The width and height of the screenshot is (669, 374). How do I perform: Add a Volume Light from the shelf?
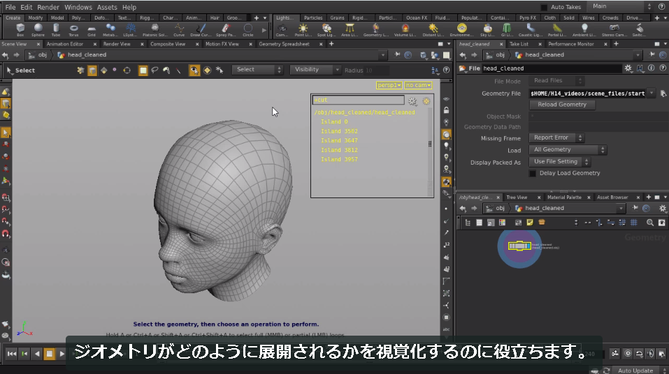(x=405, y=30)
